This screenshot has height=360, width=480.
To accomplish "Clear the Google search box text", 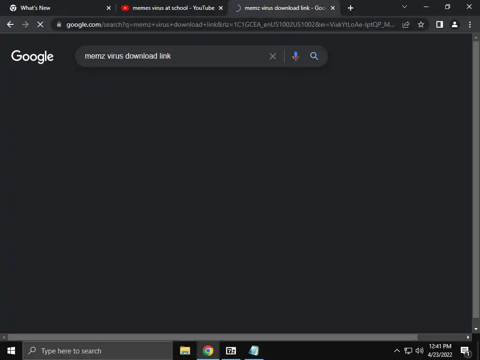I will 272,56.
